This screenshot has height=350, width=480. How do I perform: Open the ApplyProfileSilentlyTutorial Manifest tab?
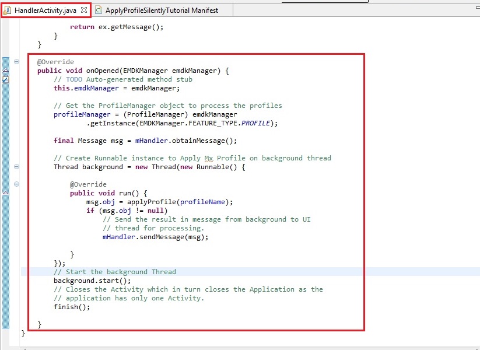[x=160, y=10]
